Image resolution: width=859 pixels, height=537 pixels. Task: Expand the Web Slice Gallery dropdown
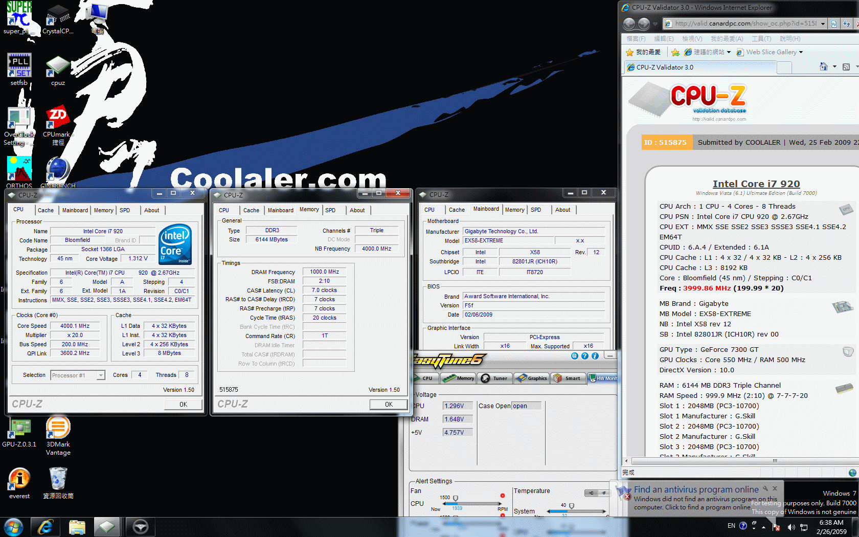[x=801, y=52]
